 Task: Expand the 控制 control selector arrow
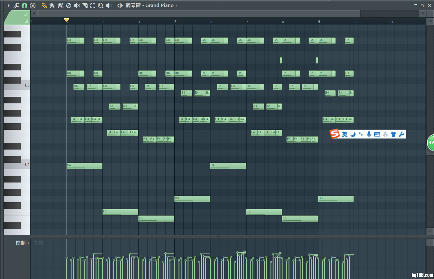29,243
